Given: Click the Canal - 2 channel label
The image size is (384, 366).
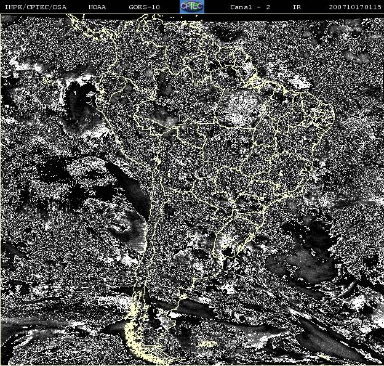Looking at the screenshot, I should [x=250, y=7].
